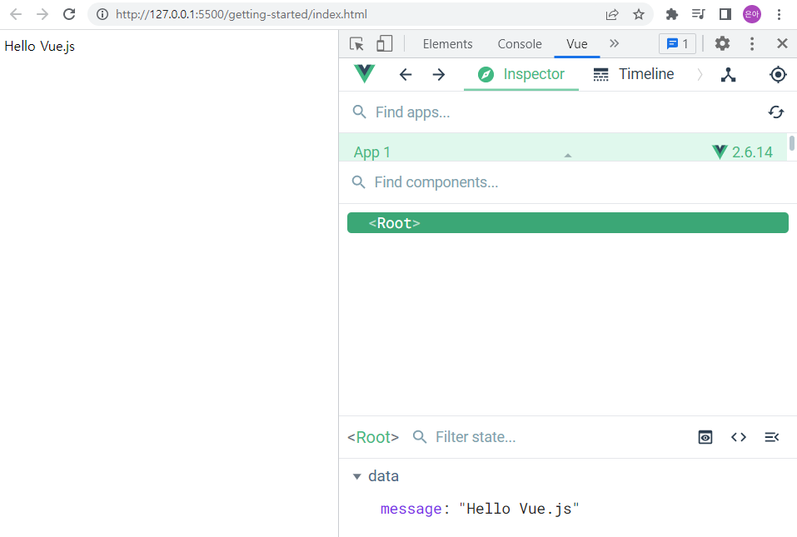Click inspect DOM code brackets icon
The image size is (797, 537).
click(x=739, y=437)
